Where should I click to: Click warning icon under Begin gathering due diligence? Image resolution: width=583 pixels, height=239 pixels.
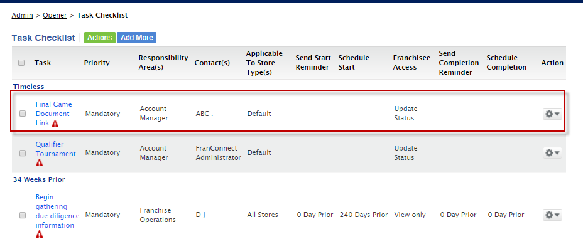tap(39, 234)
